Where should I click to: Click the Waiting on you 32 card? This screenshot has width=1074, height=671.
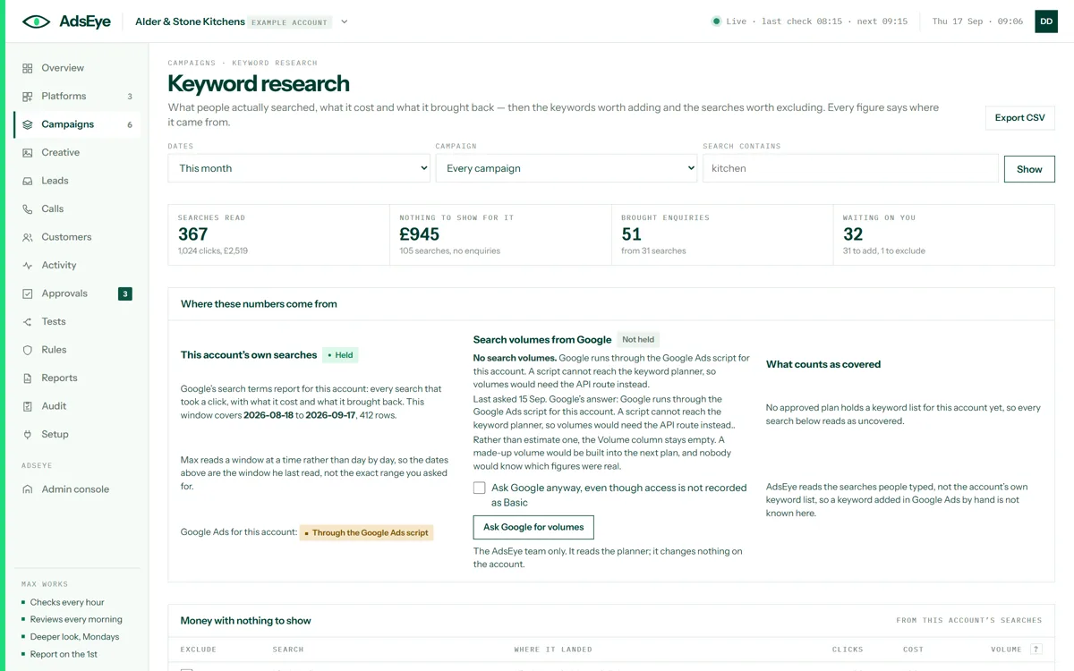(944, 235)
